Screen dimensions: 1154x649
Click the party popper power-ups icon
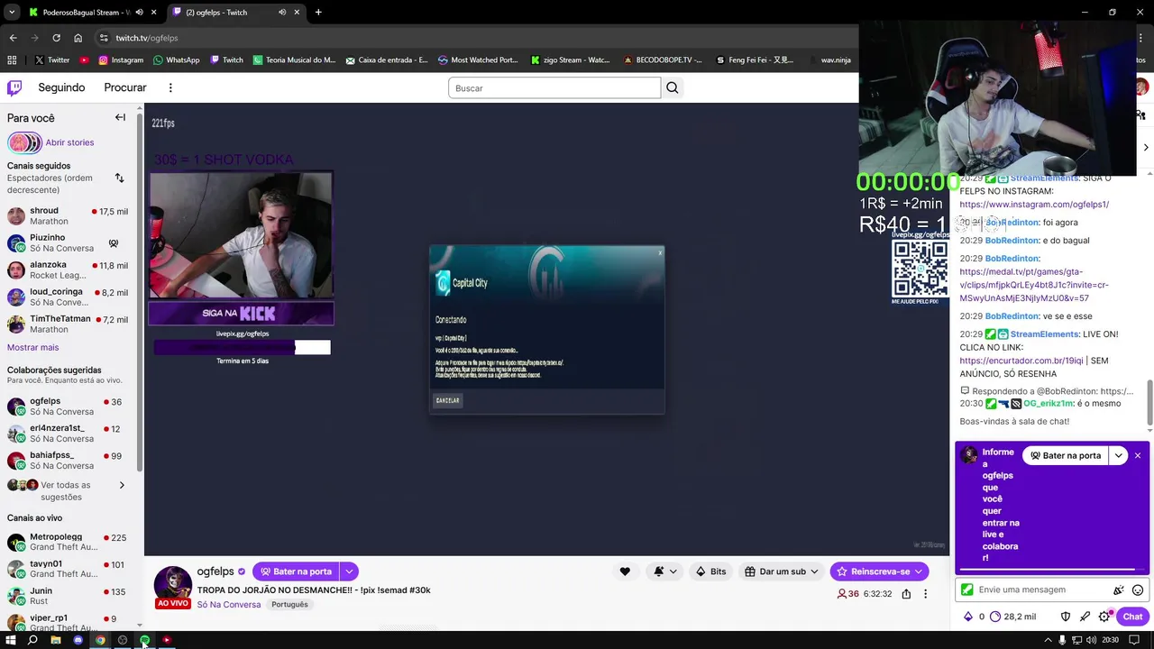(1119, 590)
